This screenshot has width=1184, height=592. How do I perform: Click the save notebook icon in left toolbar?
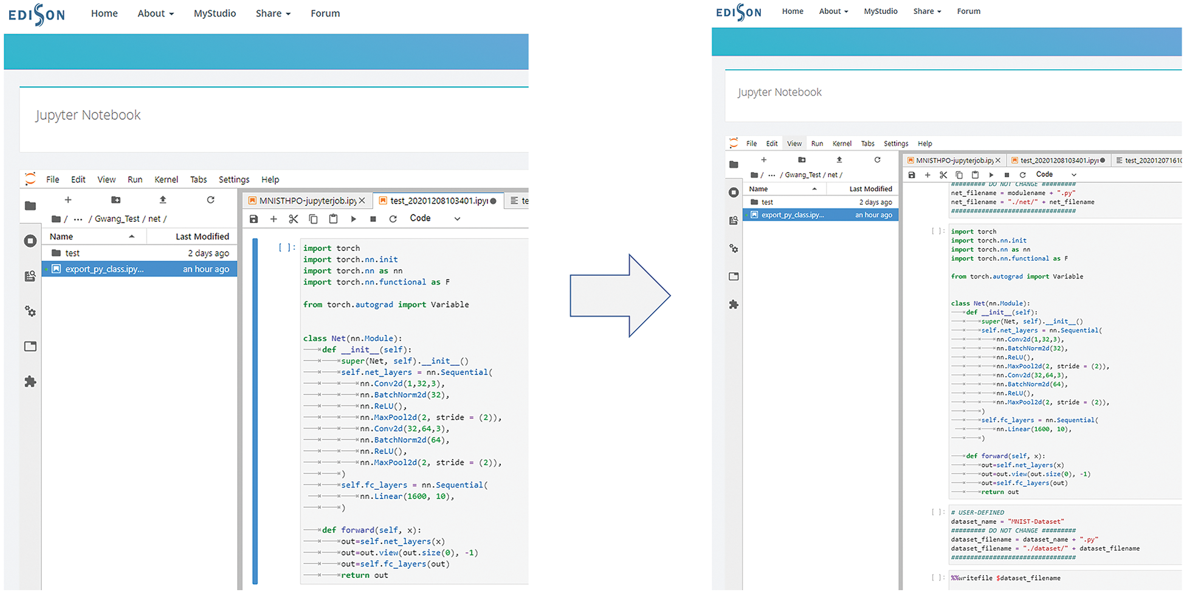click(x=253, y=219)
